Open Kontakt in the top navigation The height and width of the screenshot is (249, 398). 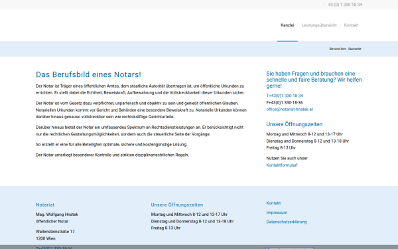[351, 25]
